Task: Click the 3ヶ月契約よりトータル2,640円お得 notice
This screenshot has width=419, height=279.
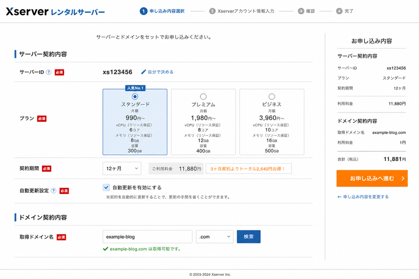Action: point(248,169)
